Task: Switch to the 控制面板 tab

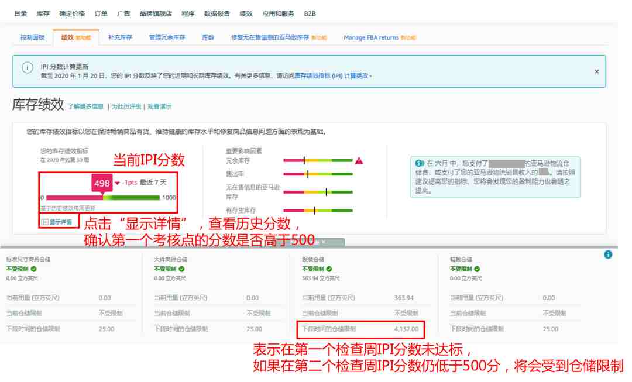Action: 32,37
